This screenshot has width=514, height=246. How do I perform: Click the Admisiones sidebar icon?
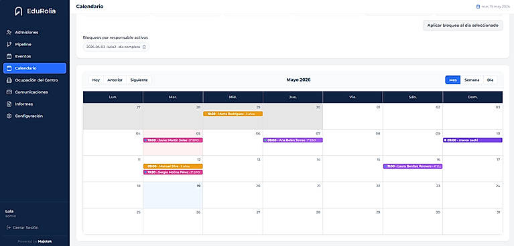click(9, 32)
